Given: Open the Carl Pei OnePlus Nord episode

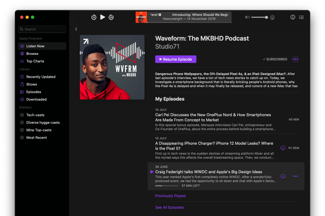Looking at the screenshot, I should coord(227,120).
